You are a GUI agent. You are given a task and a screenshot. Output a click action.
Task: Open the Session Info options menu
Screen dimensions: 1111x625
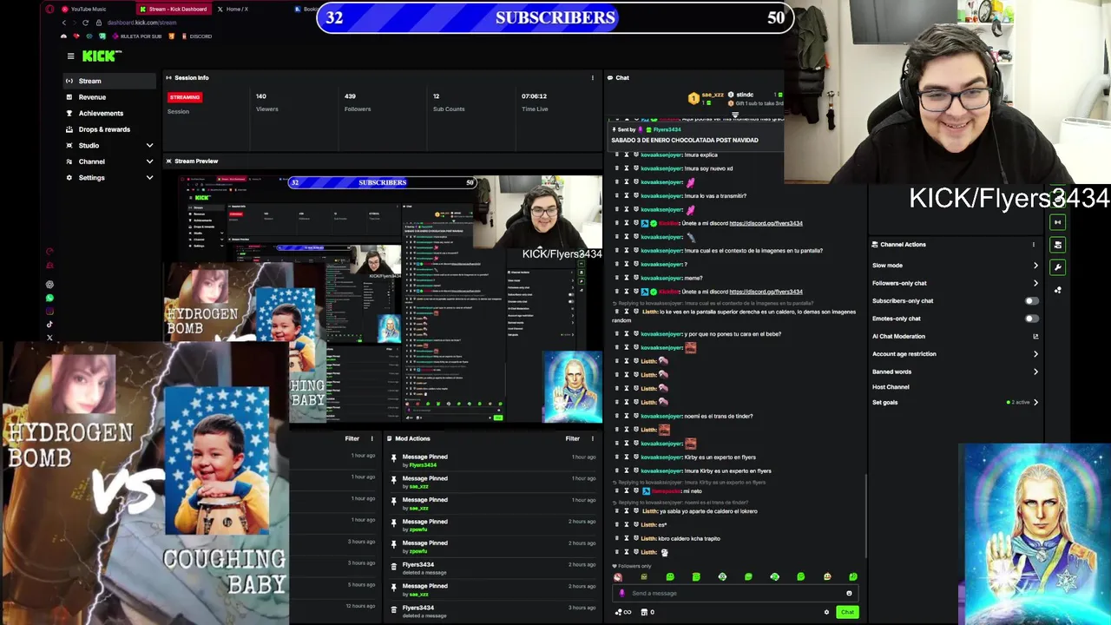click(593, 77)
